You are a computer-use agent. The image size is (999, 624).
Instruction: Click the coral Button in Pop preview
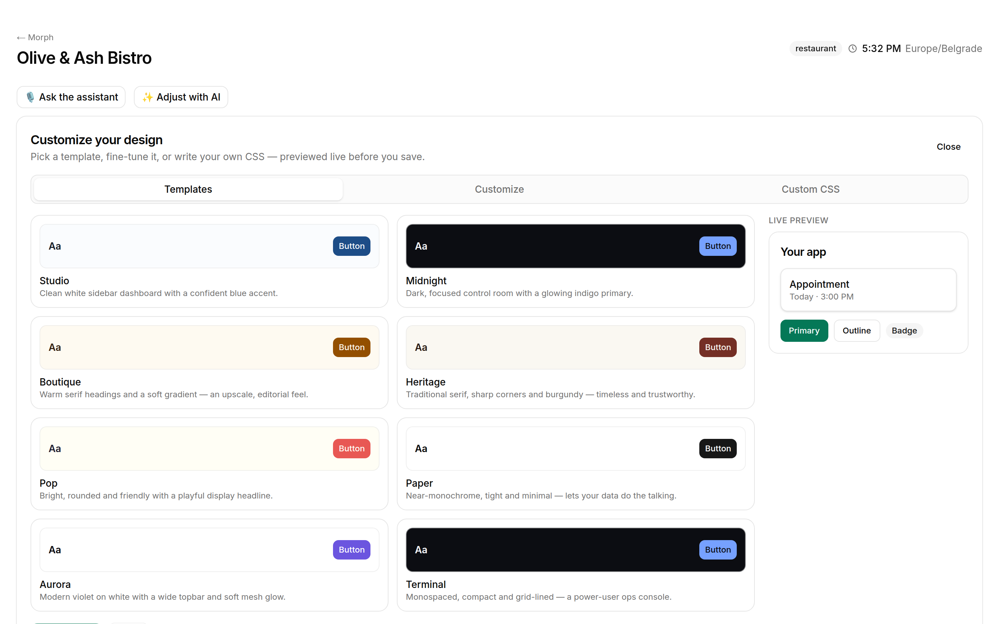point(352,449)
